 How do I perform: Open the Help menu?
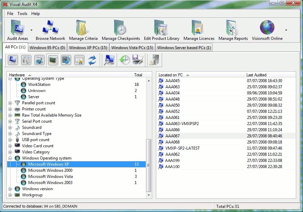(35, 14)
